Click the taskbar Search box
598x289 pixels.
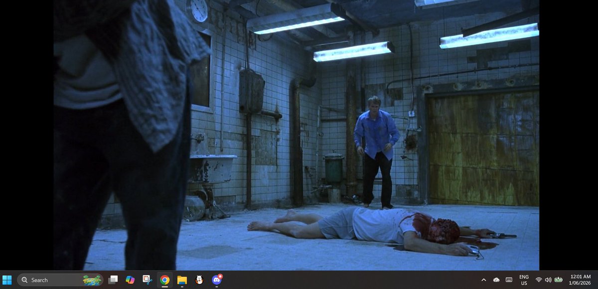coord(60,280)
